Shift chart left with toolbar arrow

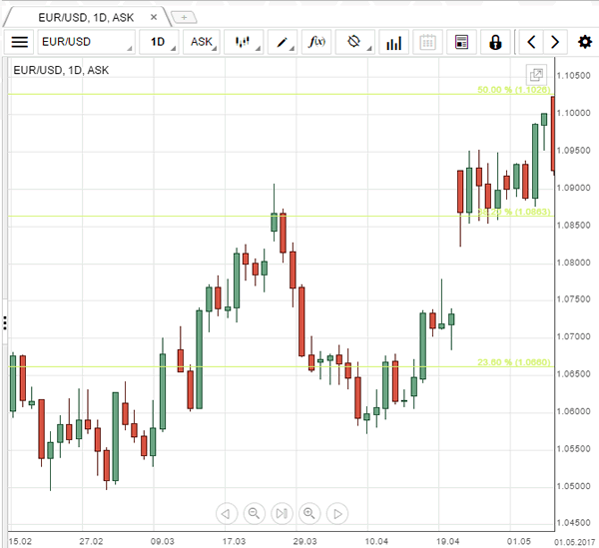point(531,42)
